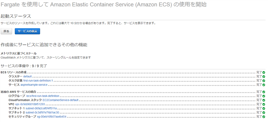Click green check icon on セキュリティグループ row

pyautogui.click(x=264, y=117)
